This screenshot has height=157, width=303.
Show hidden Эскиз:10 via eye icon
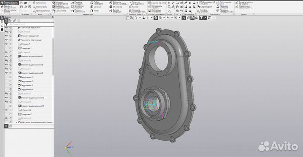click(x=6, y=61)
